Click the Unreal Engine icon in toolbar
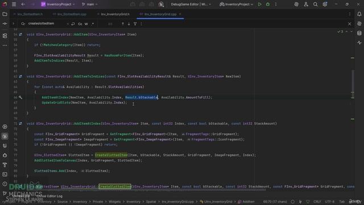The height and width of the screenshot is (205, 364). coord(161,4)
